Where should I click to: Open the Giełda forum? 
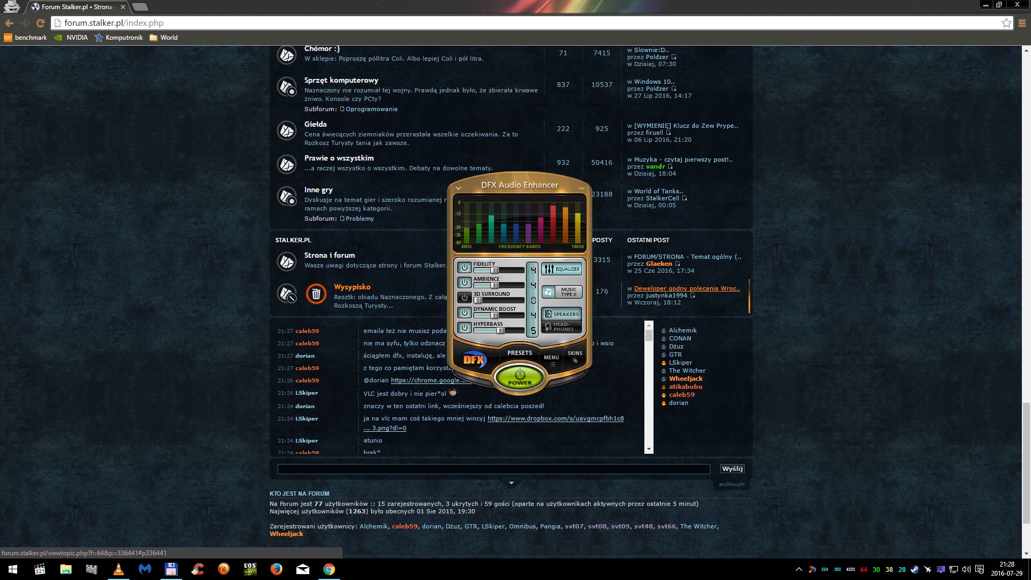315,124
